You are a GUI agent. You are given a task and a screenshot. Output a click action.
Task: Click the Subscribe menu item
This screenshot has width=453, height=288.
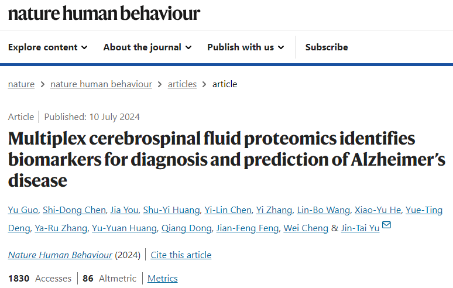[327, 47]
